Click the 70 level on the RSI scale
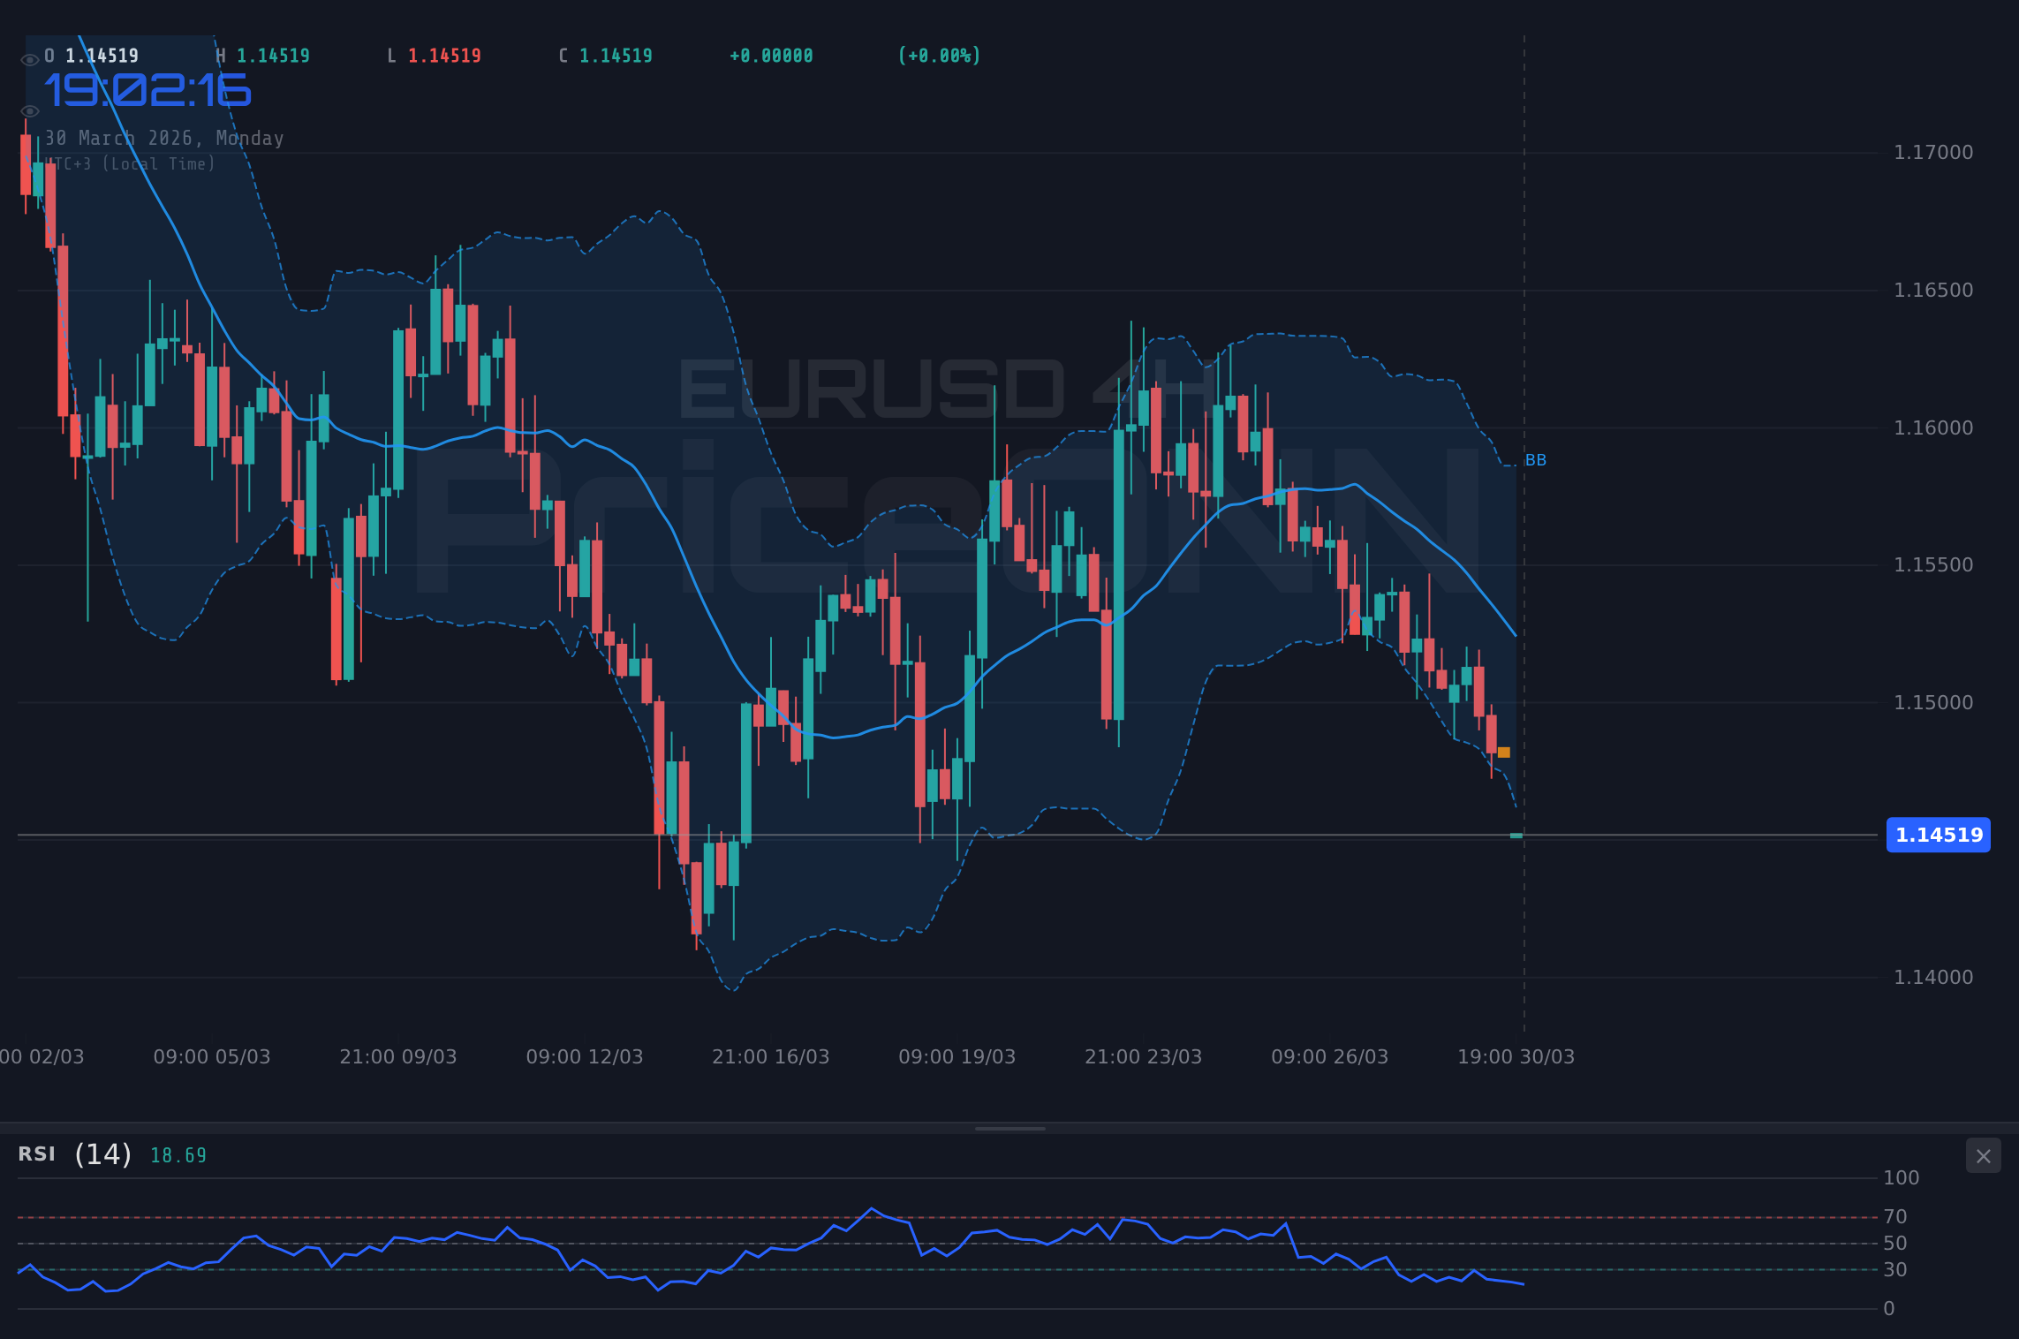Screen dimensions: 2019x1339 click(x=1897, y=1216)
